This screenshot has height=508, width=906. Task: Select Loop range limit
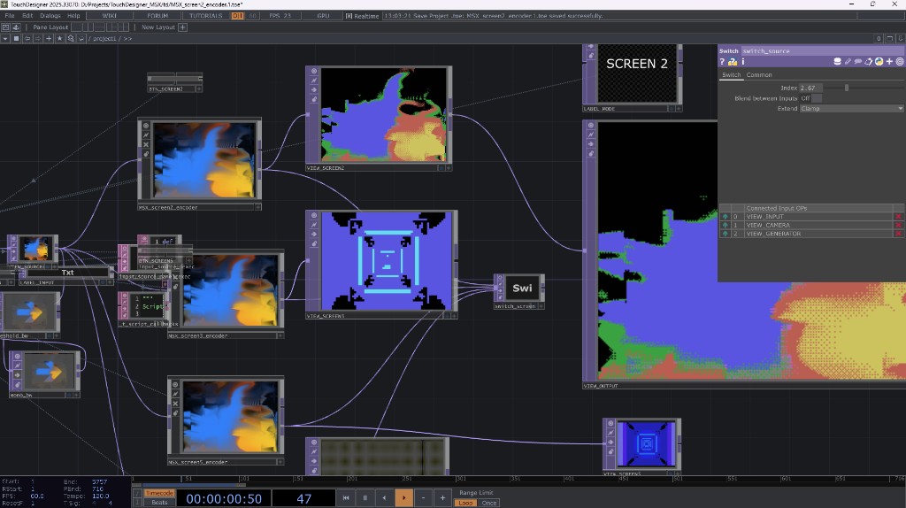pos(465,503)
